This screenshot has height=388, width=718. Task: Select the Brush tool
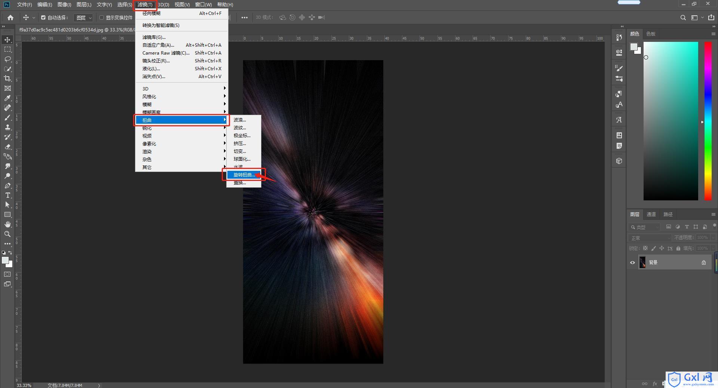pyautogui.click(x=7, y=117)
